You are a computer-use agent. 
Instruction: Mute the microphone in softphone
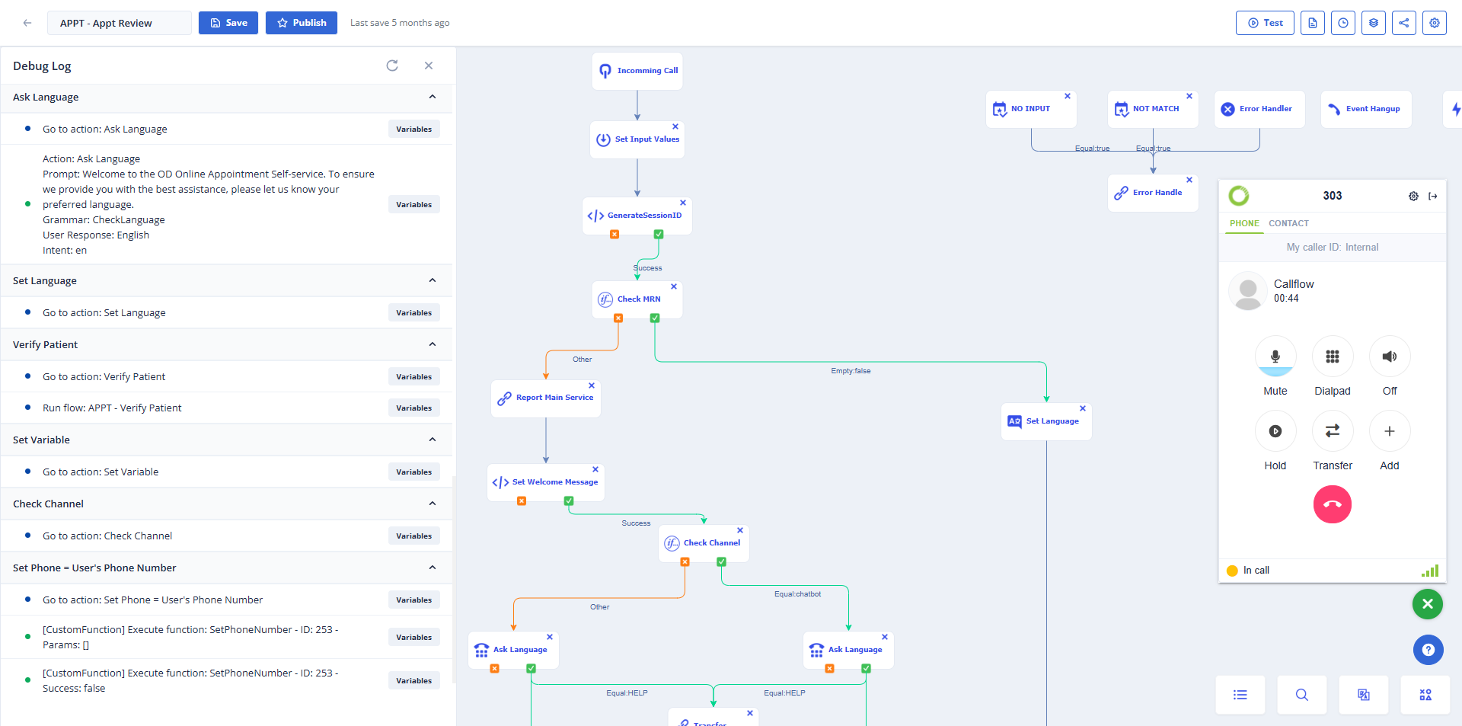[x=1275, y=357]
